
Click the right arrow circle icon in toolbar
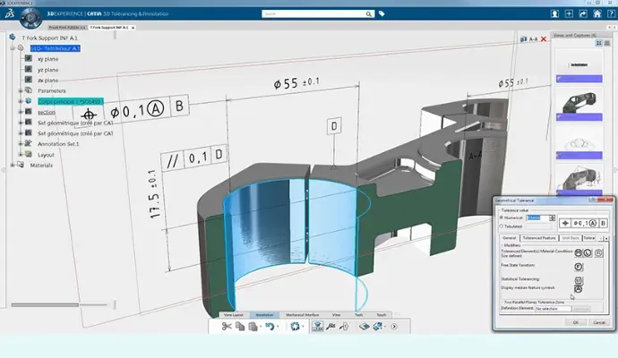pos(394,327)
